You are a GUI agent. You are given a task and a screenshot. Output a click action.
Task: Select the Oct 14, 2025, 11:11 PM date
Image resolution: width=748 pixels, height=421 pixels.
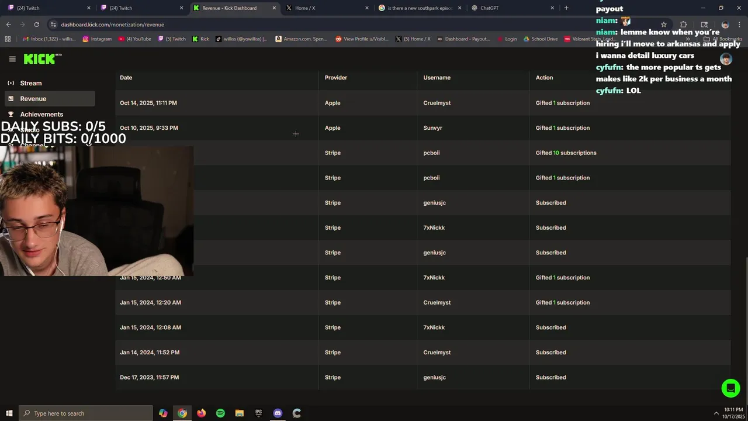coord(148,103)
